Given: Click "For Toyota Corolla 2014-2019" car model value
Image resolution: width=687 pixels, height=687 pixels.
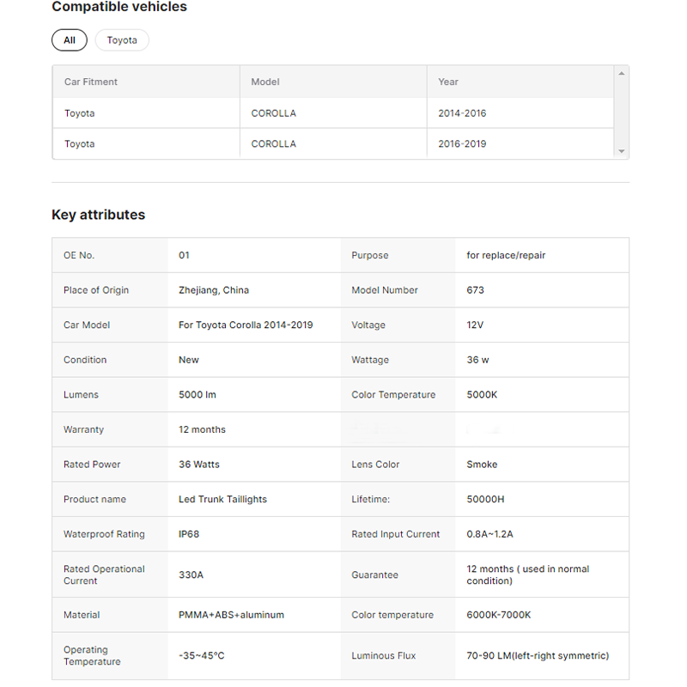Looking at the screenshot, I should (246, 325).
